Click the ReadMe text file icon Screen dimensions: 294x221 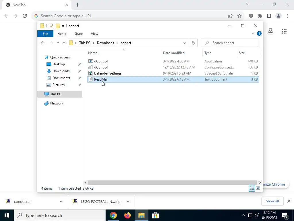tap(90, 79)
